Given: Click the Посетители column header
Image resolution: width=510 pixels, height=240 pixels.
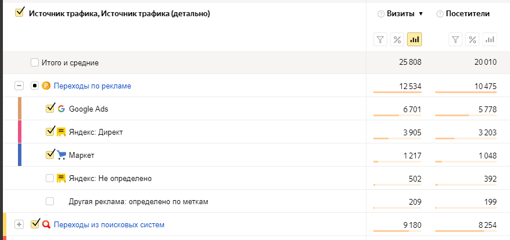Looking at the screenshot, I should pyautogui.click(x=468, y=13).
